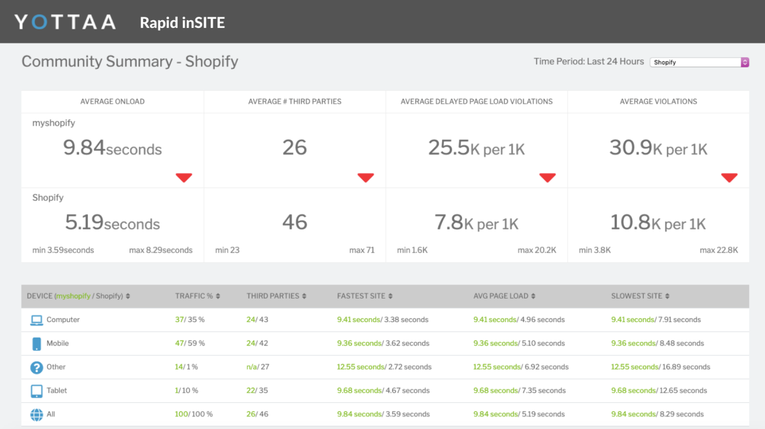765x429 pixels.
Task: Click Mobile slowest site 8.48 seconds cell
Action: click(x=657, y=343)
